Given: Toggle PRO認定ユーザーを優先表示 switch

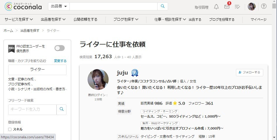Looking at the screenshot, I should tap(59, 48).
